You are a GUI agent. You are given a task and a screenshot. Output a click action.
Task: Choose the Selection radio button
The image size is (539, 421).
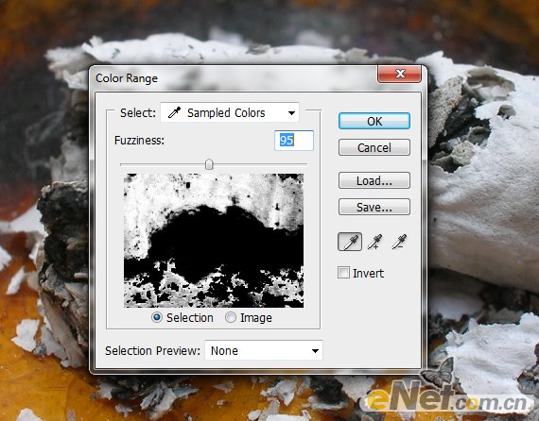click(157, 318)
